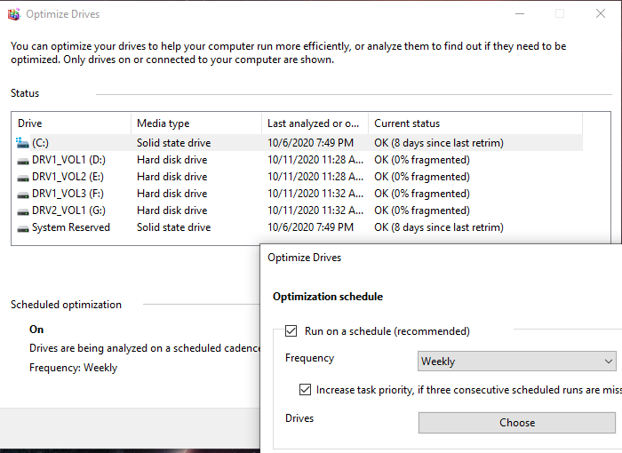Select the G: drive fragmentation status
This screenshot has height=453, width=622.
point(422,211)
